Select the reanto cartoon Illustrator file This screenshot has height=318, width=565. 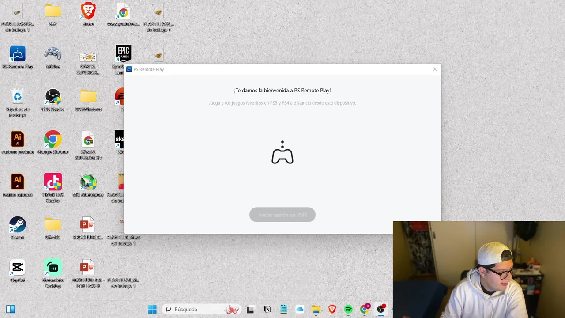click(18, 185)
